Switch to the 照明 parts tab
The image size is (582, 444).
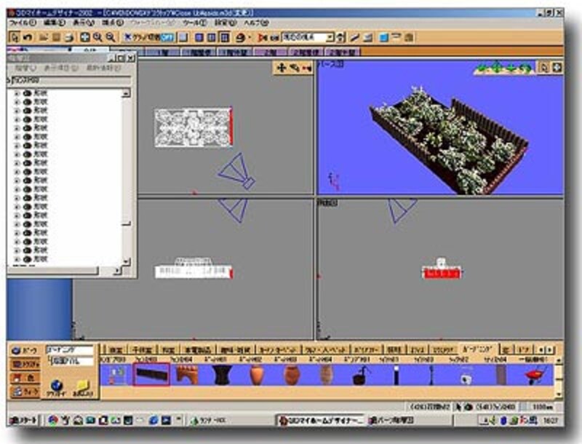coord(394,349)
